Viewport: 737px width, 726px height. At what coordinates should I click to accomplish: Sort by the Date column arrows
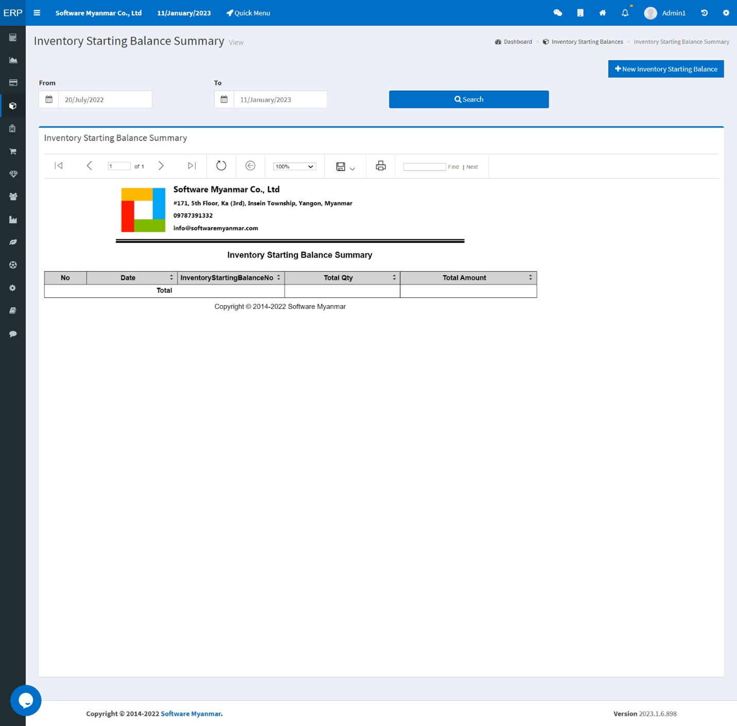172,277
